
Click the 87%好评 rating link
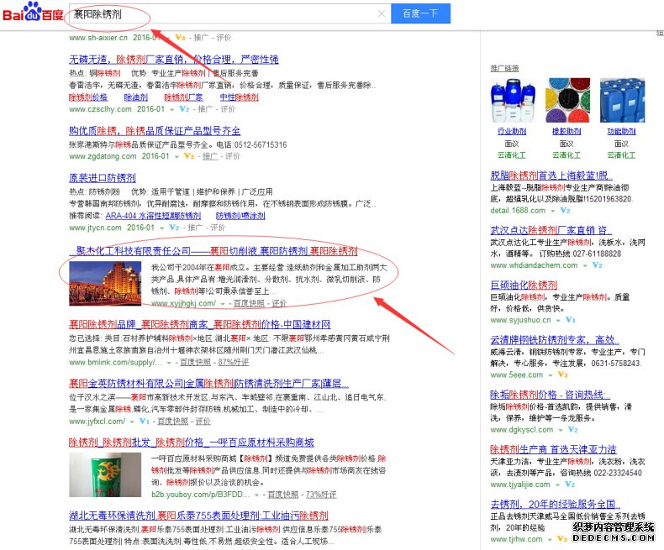pos(234,363)
